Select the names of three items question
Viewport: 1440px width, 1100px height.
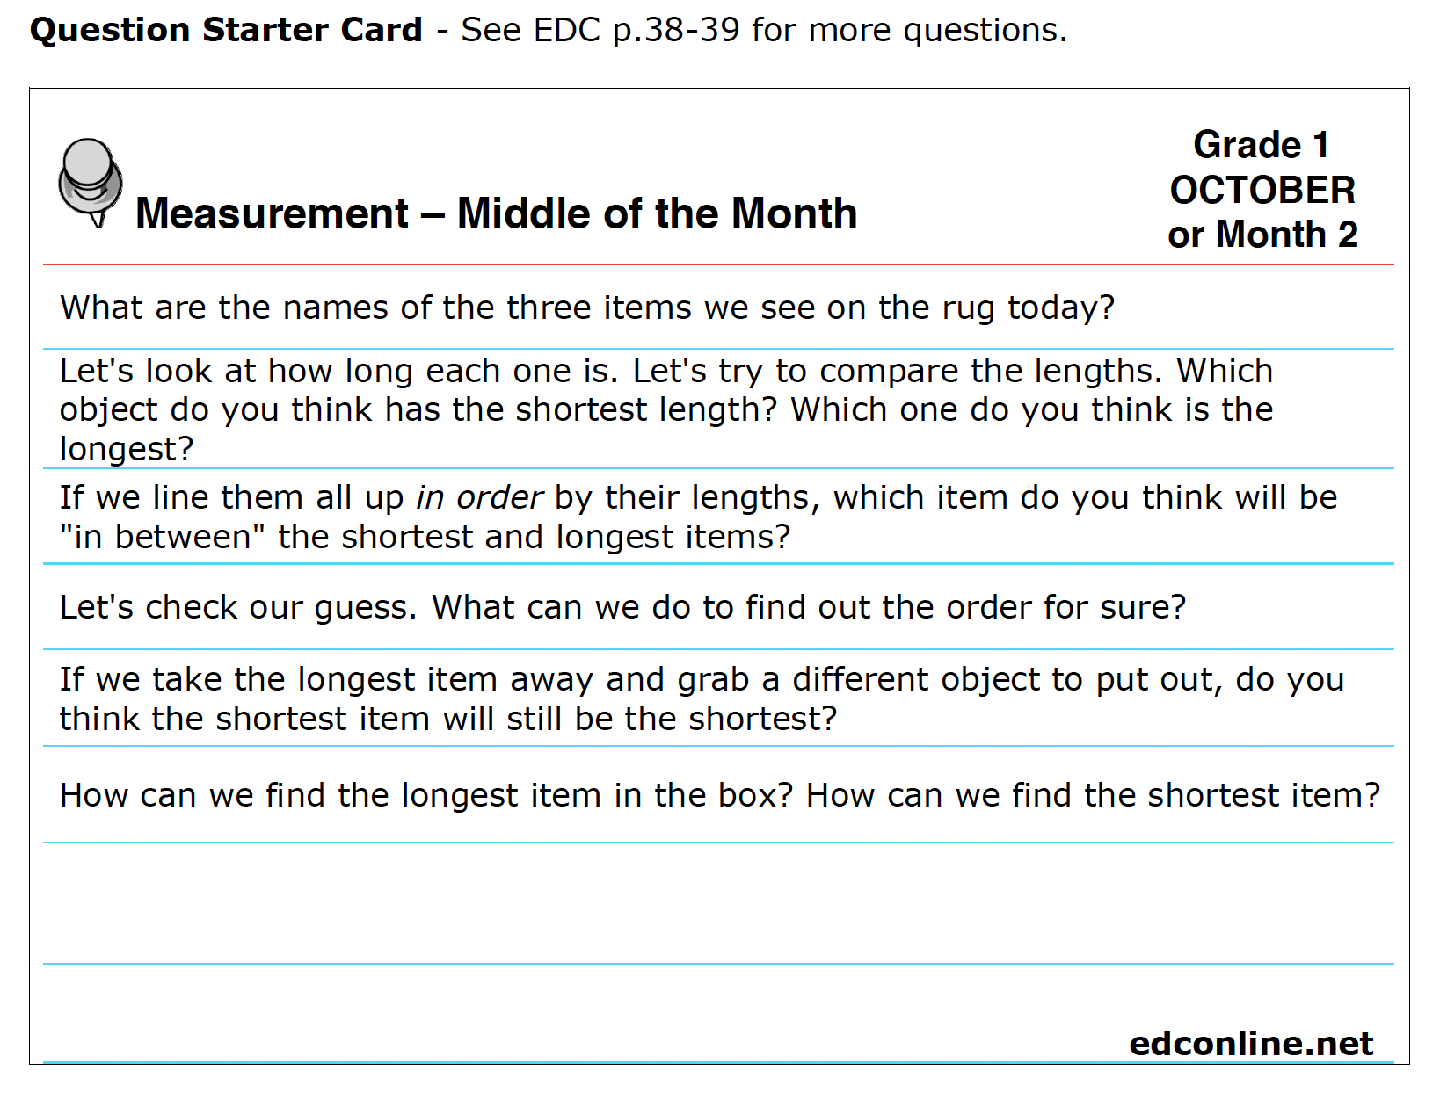tap(587, 308)
